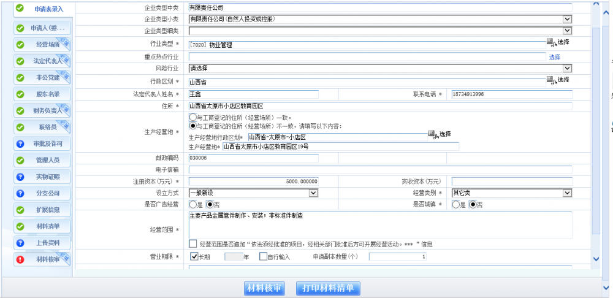Click the green check icon beside 经营场所
The height and width of the screenshot is (298, 613).
20,45
